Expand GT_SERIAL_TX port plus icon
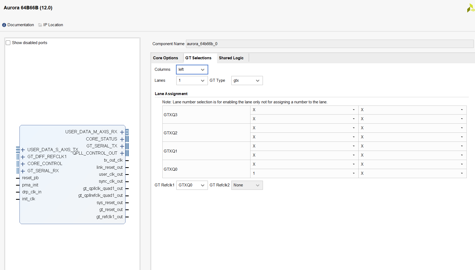The image size is (475, 270). click(x=122, y=146)
